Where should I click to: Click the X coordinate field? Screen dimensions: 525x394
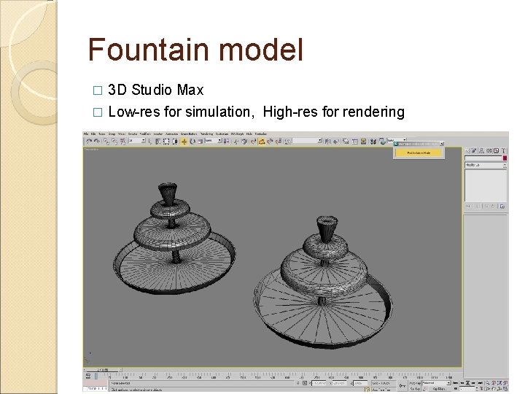coord(319,383)
